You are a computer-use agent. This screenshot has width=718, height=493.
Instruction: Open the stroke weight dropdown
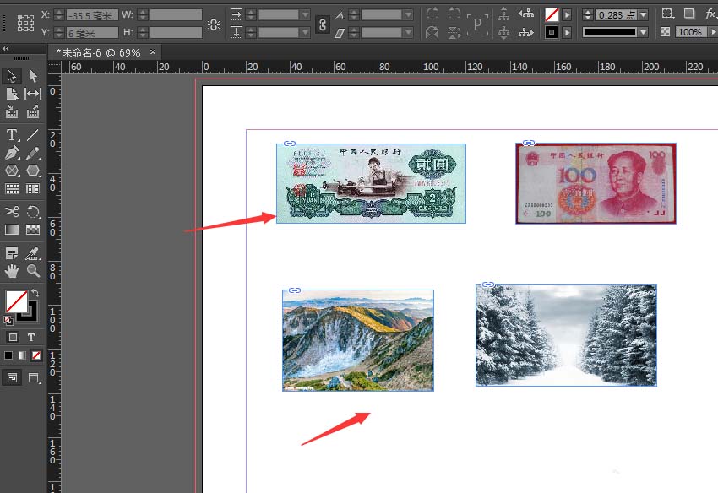pyautogui.click(x=644, y=15)
